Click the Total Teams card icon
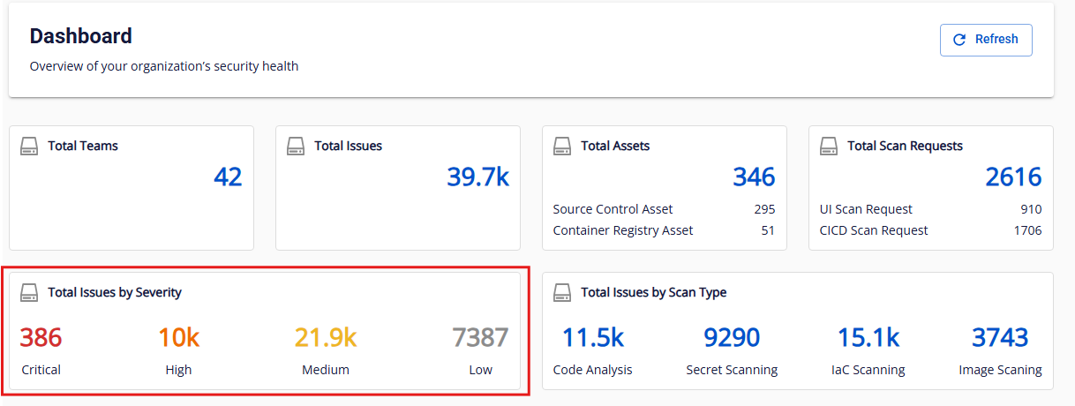 click(x=29, y=146)
